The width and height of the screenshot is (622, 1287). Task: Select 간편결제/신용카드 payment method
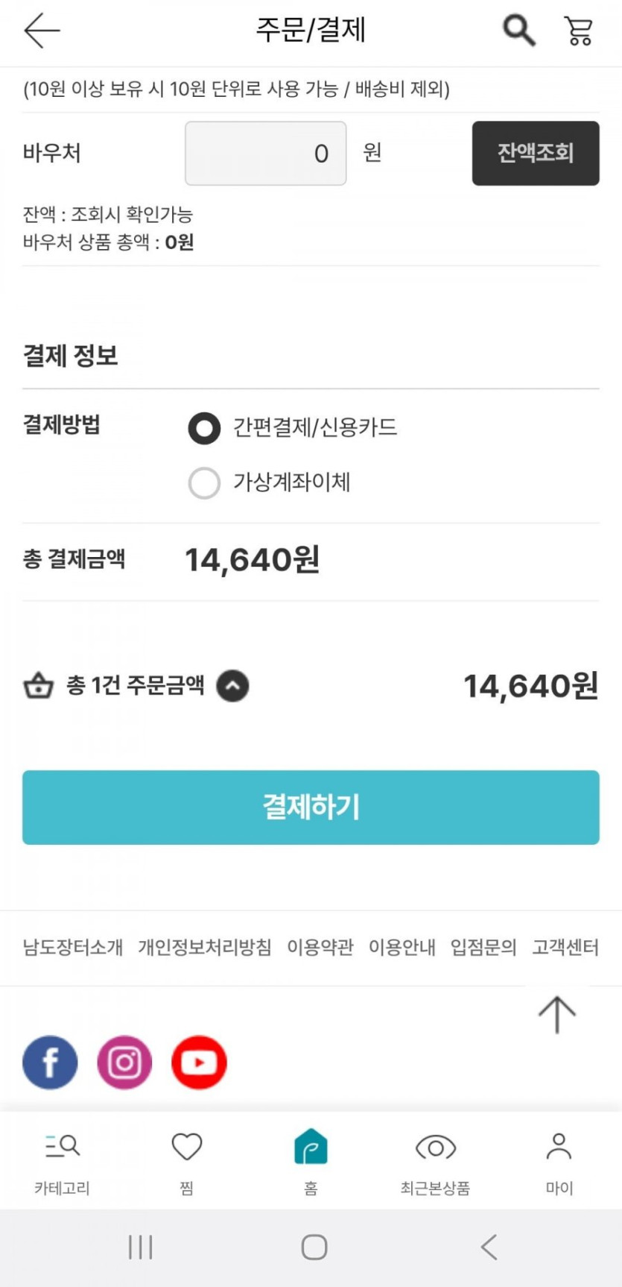204,428
